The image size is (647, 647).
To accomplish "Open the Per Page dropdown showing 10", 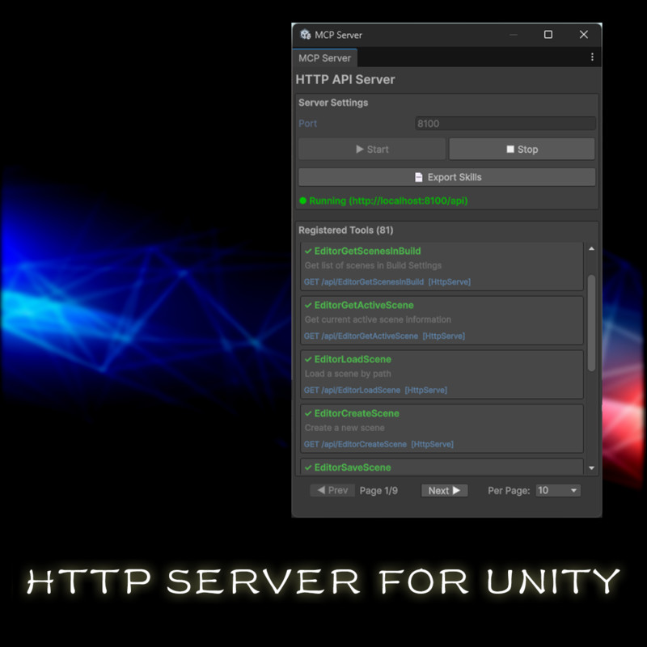I will click(x=558, y=490).
